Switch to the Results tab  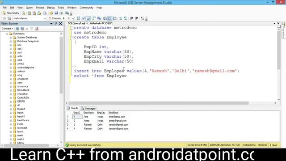click(x=72, y=108)
